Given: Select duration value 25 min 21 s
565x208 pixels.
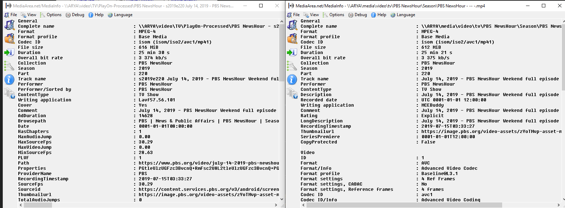Looking at the screenshot, I should (437, 53).
